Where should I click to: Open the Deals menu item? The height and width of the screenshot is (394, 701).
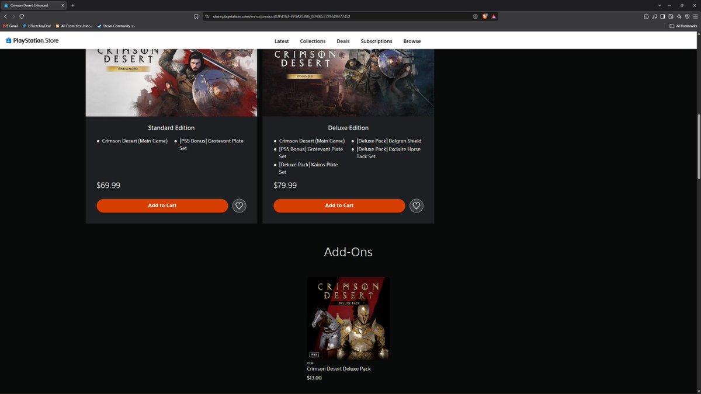[x=343, y=41]
